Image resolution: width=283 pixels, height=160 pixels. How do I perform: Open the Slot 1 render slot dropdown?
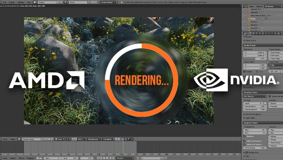[82, 139]
